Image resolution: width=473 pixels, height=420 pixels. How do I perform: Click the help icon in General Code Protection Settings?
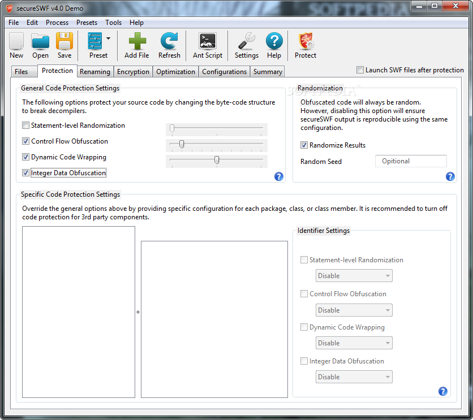coord(279,176)
